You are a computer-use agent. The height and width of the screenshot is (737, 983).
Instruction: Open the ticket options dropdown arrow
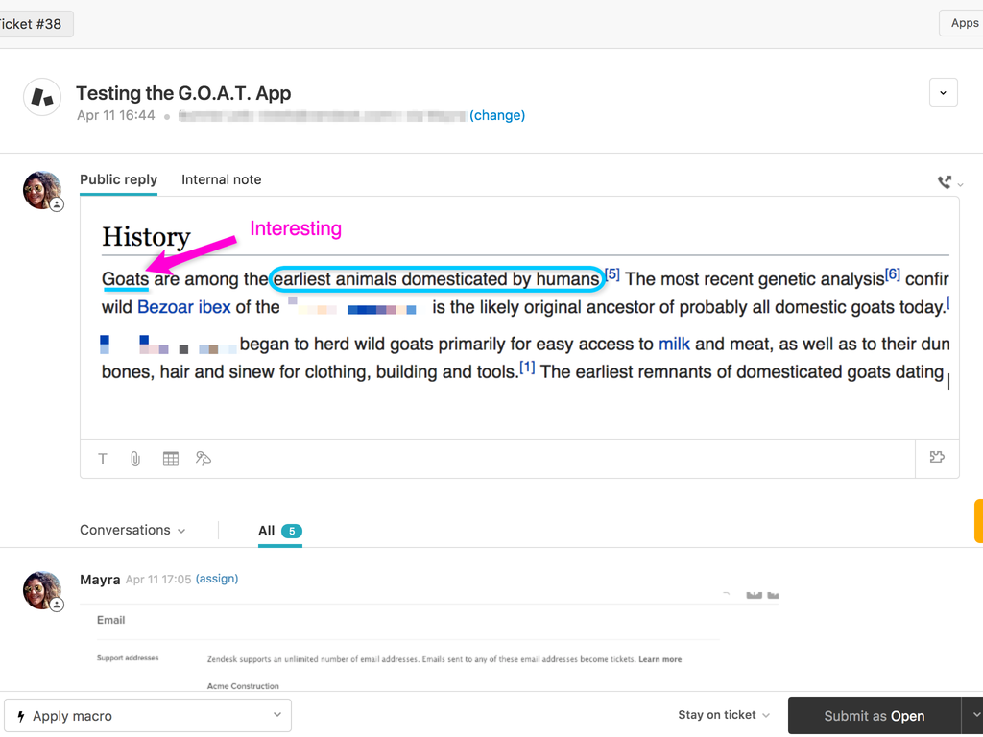(x=943, y=92)
